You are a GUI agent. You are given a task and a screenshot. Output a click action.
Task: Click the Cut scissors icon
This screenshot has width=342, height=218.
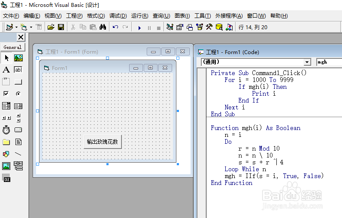point(73,27)
